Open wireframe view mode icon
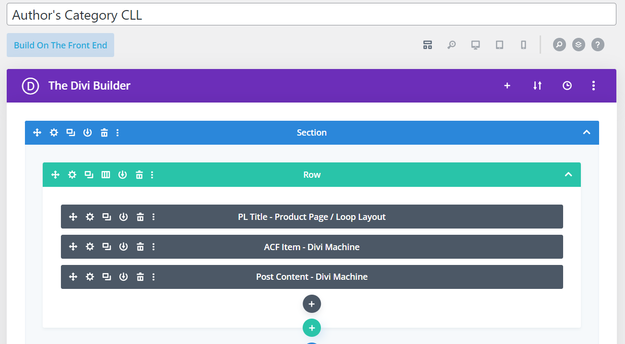625x344 pixels. 427,45
